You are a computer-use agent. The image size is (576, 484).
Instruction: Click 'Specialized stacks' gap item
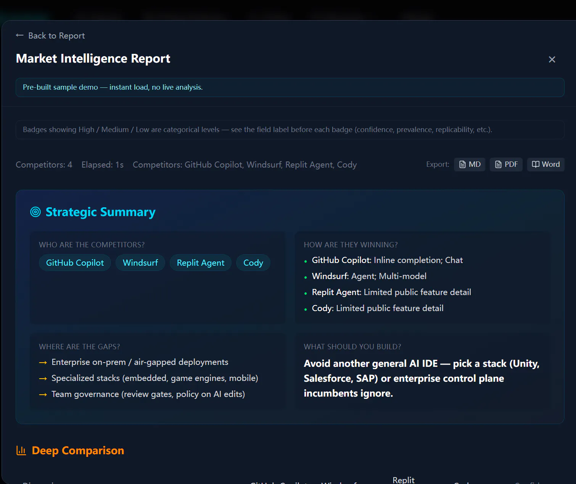(155, 378)
